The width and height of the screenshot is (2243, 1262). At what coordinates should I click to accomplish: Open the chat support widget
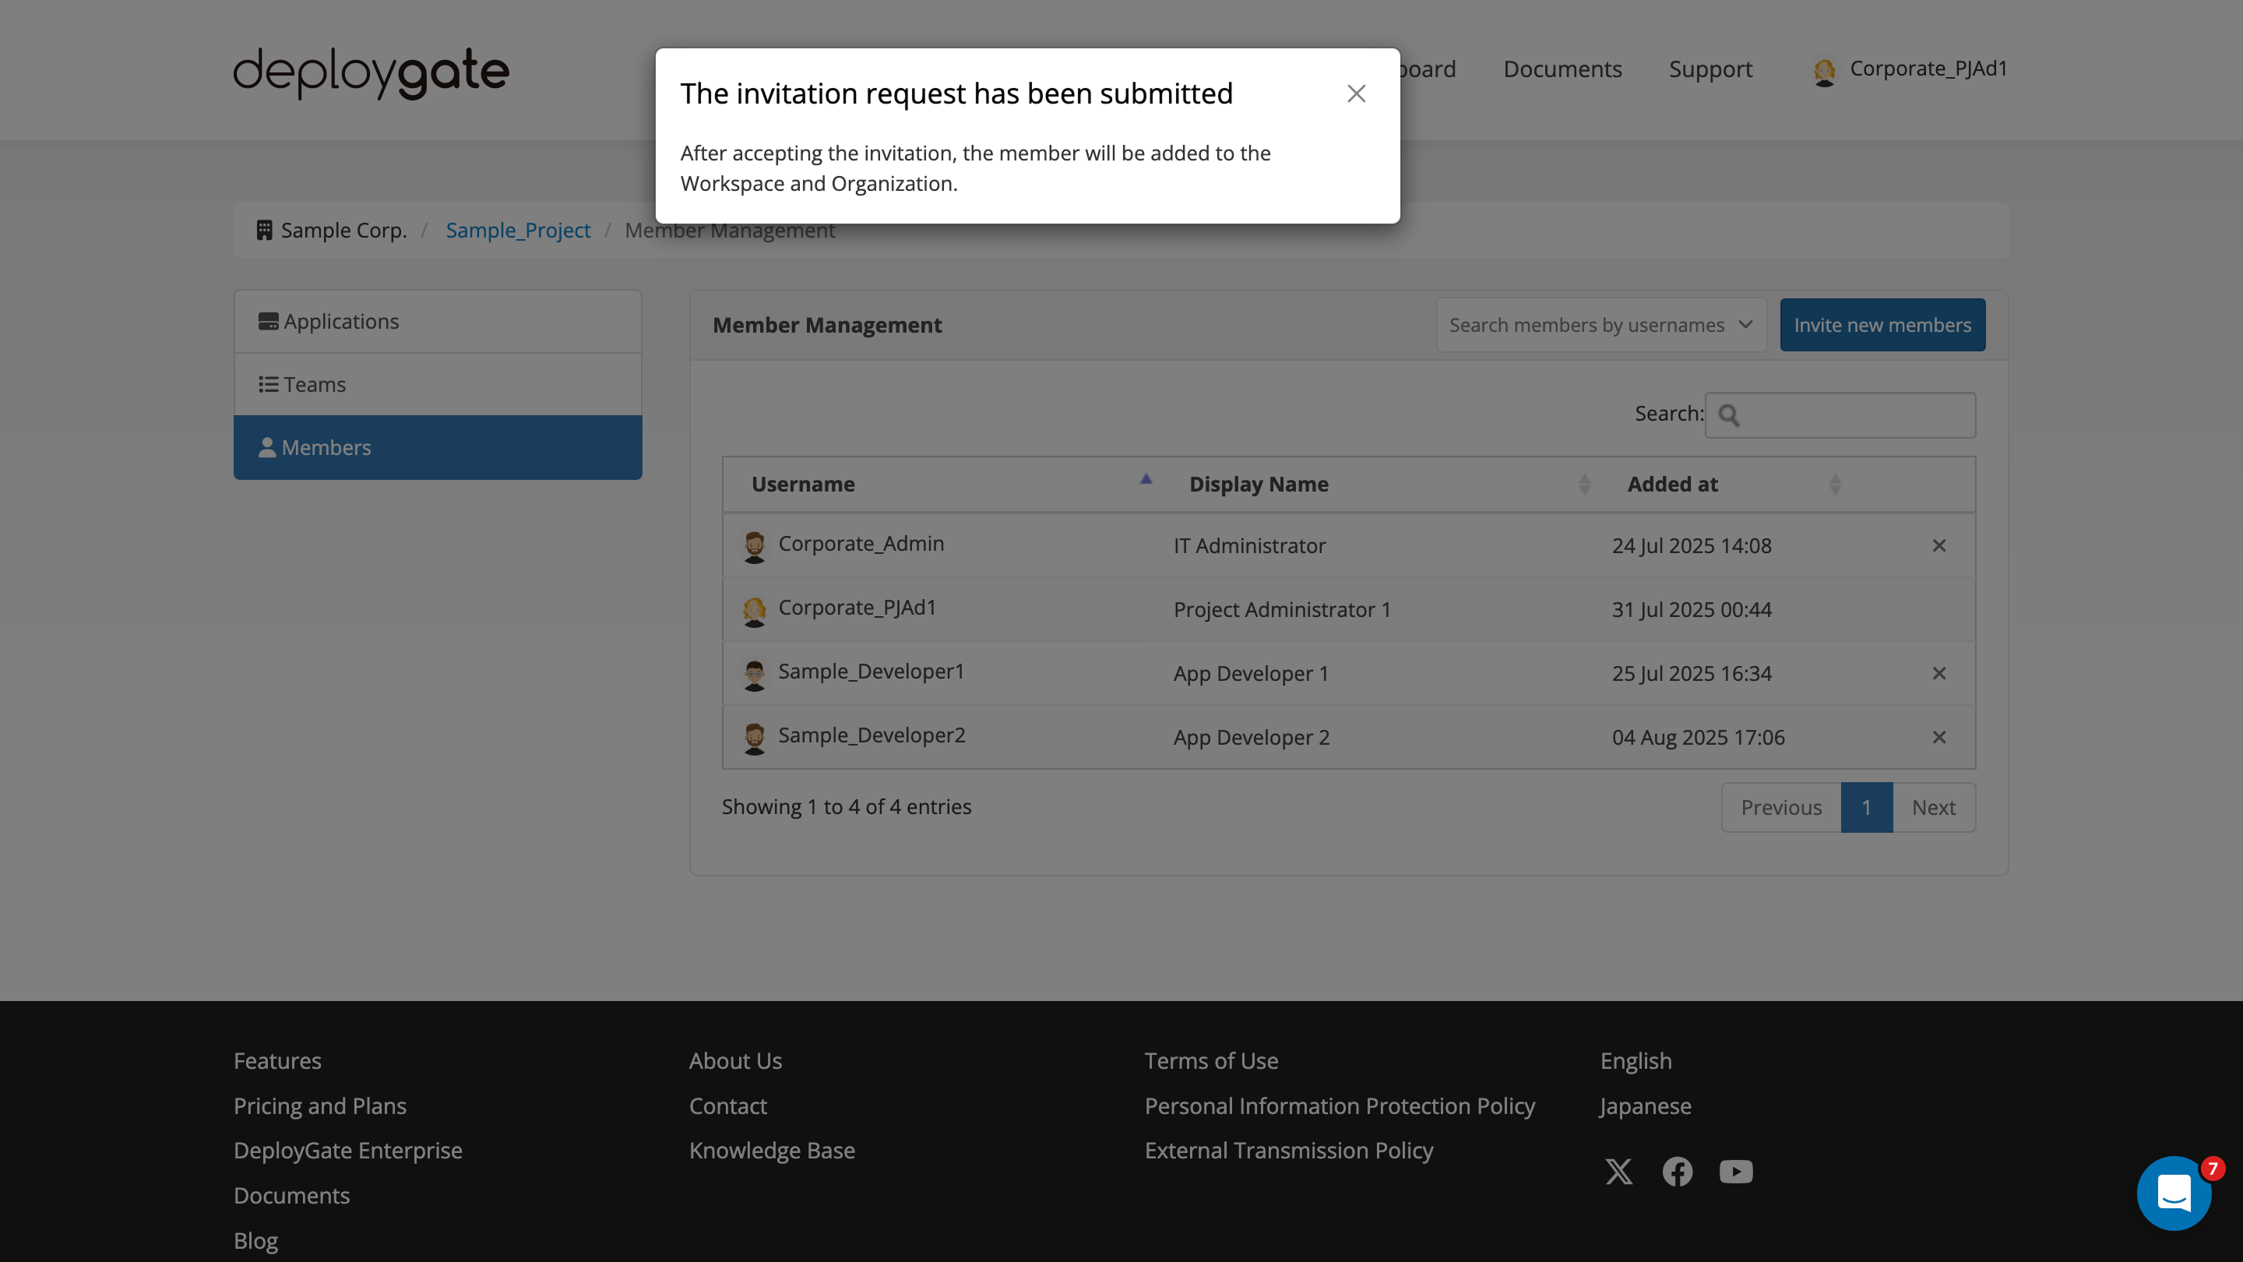(2174, 1193)
